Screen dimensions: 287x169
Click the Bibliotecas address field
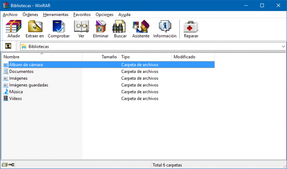tap(153, 47)
